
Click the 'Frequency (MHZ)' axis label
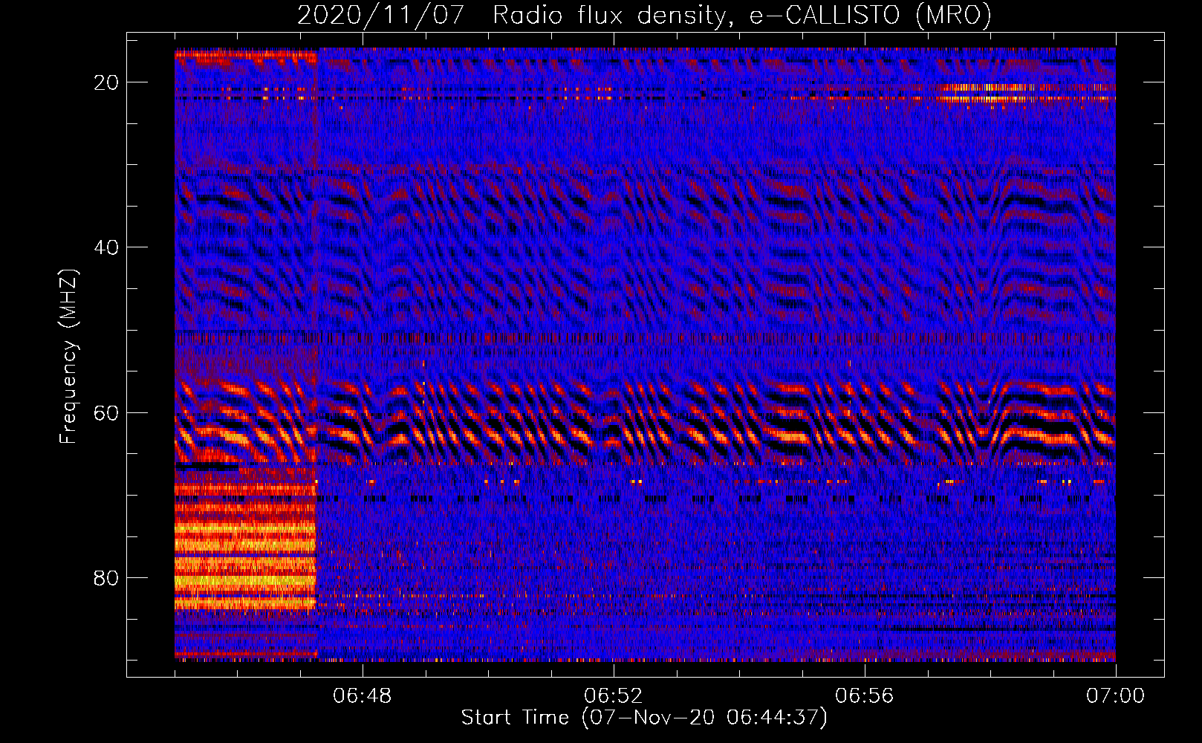click(68, 357)
